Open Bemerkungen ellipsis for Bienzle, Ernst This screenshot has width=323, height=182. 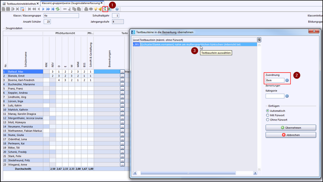point(122,76)
